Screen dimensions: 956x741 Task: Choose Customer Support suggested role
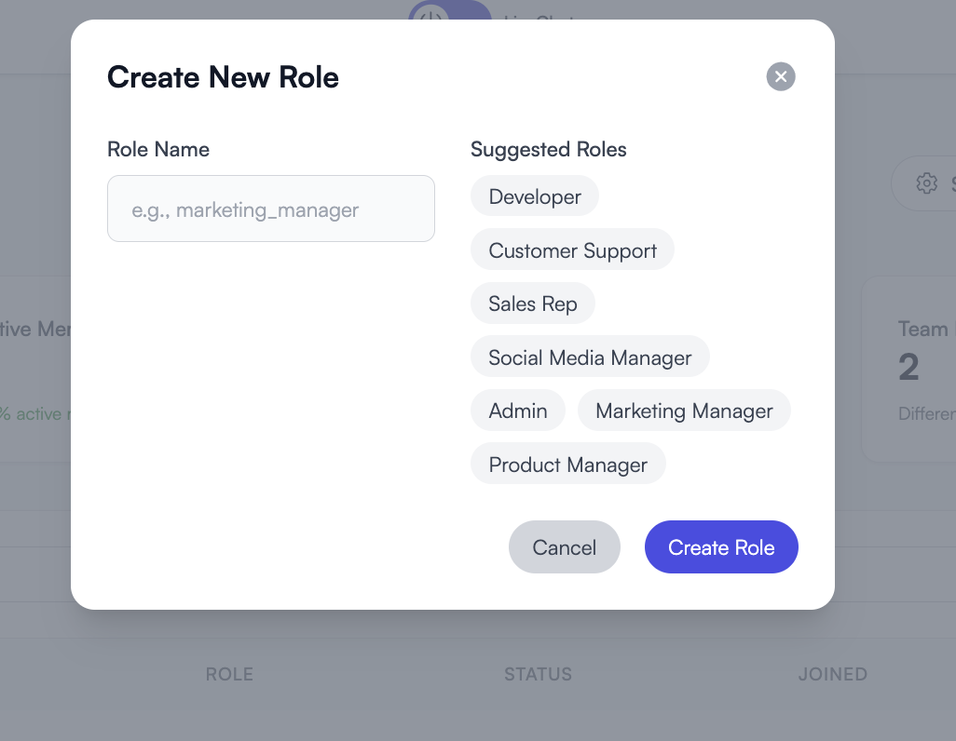point(572,249)
